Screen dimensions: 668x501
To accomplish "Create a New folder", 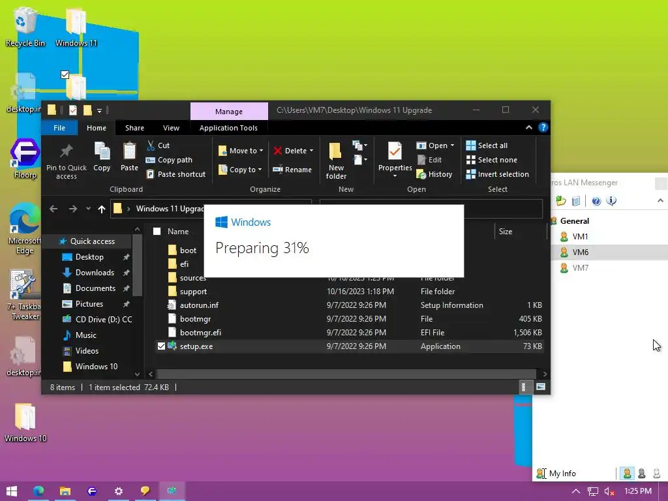I will click(336, 160).
